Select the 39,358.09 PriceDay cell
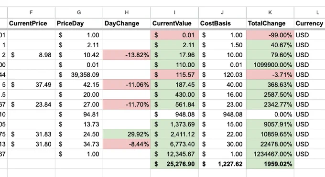This screenshot has width=325, height=177. [79, 75]
